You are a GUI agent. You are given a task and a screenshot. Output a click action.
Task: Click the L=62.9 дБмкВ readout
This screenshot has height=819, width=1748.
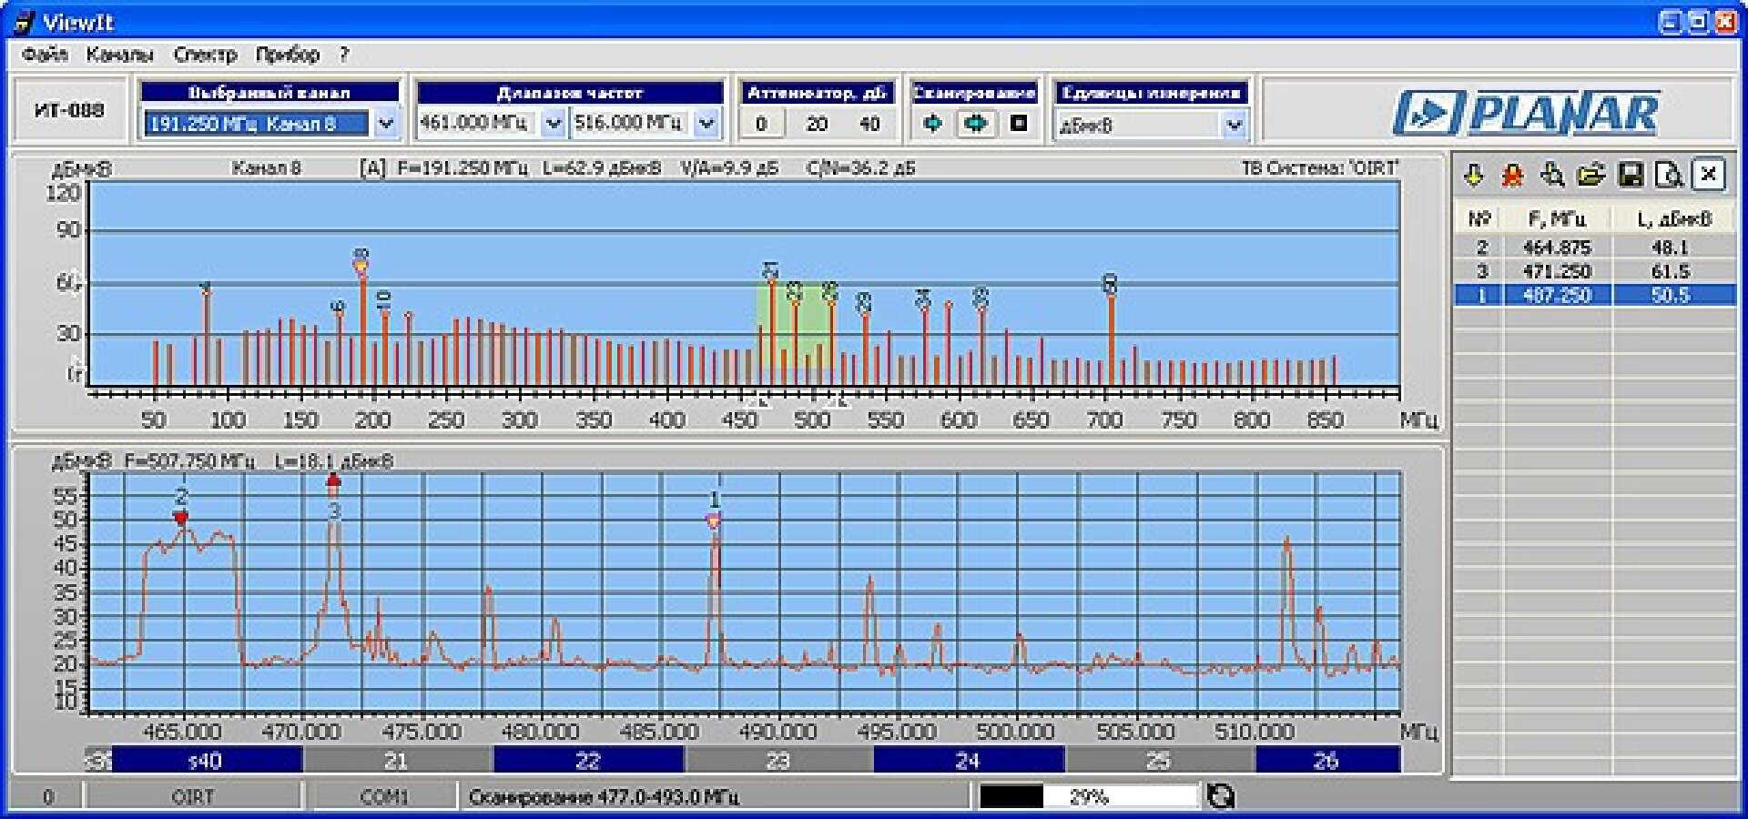pyautogui.click(x=602, y=168)
